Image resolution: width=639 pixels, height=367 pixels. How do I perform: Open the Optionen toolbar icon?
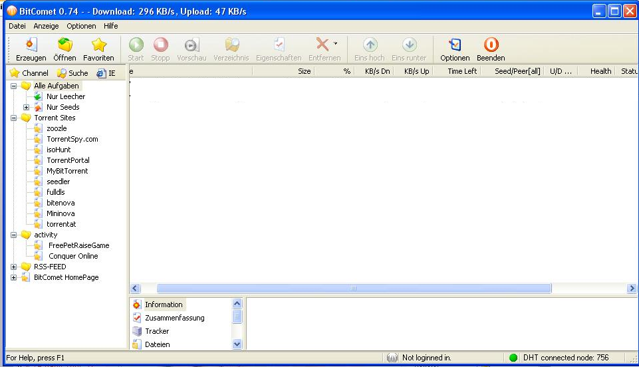[x=455, y=45]
